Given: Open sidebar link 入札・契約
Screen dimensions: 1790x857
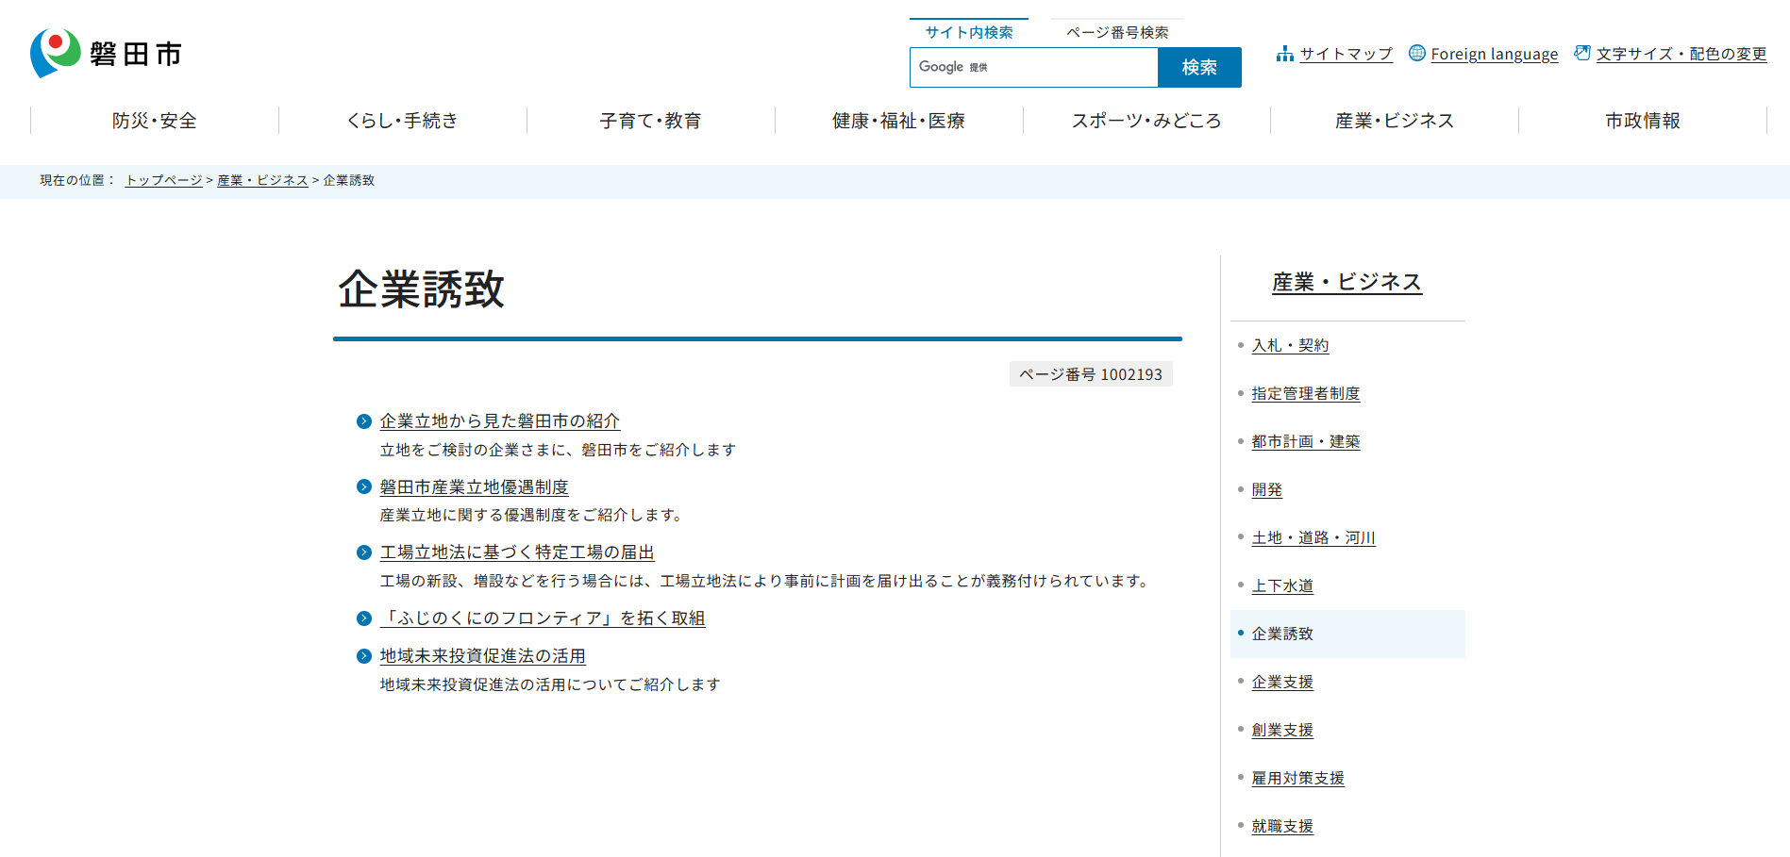Looking at the screenshot, I should click(1290, 346).
